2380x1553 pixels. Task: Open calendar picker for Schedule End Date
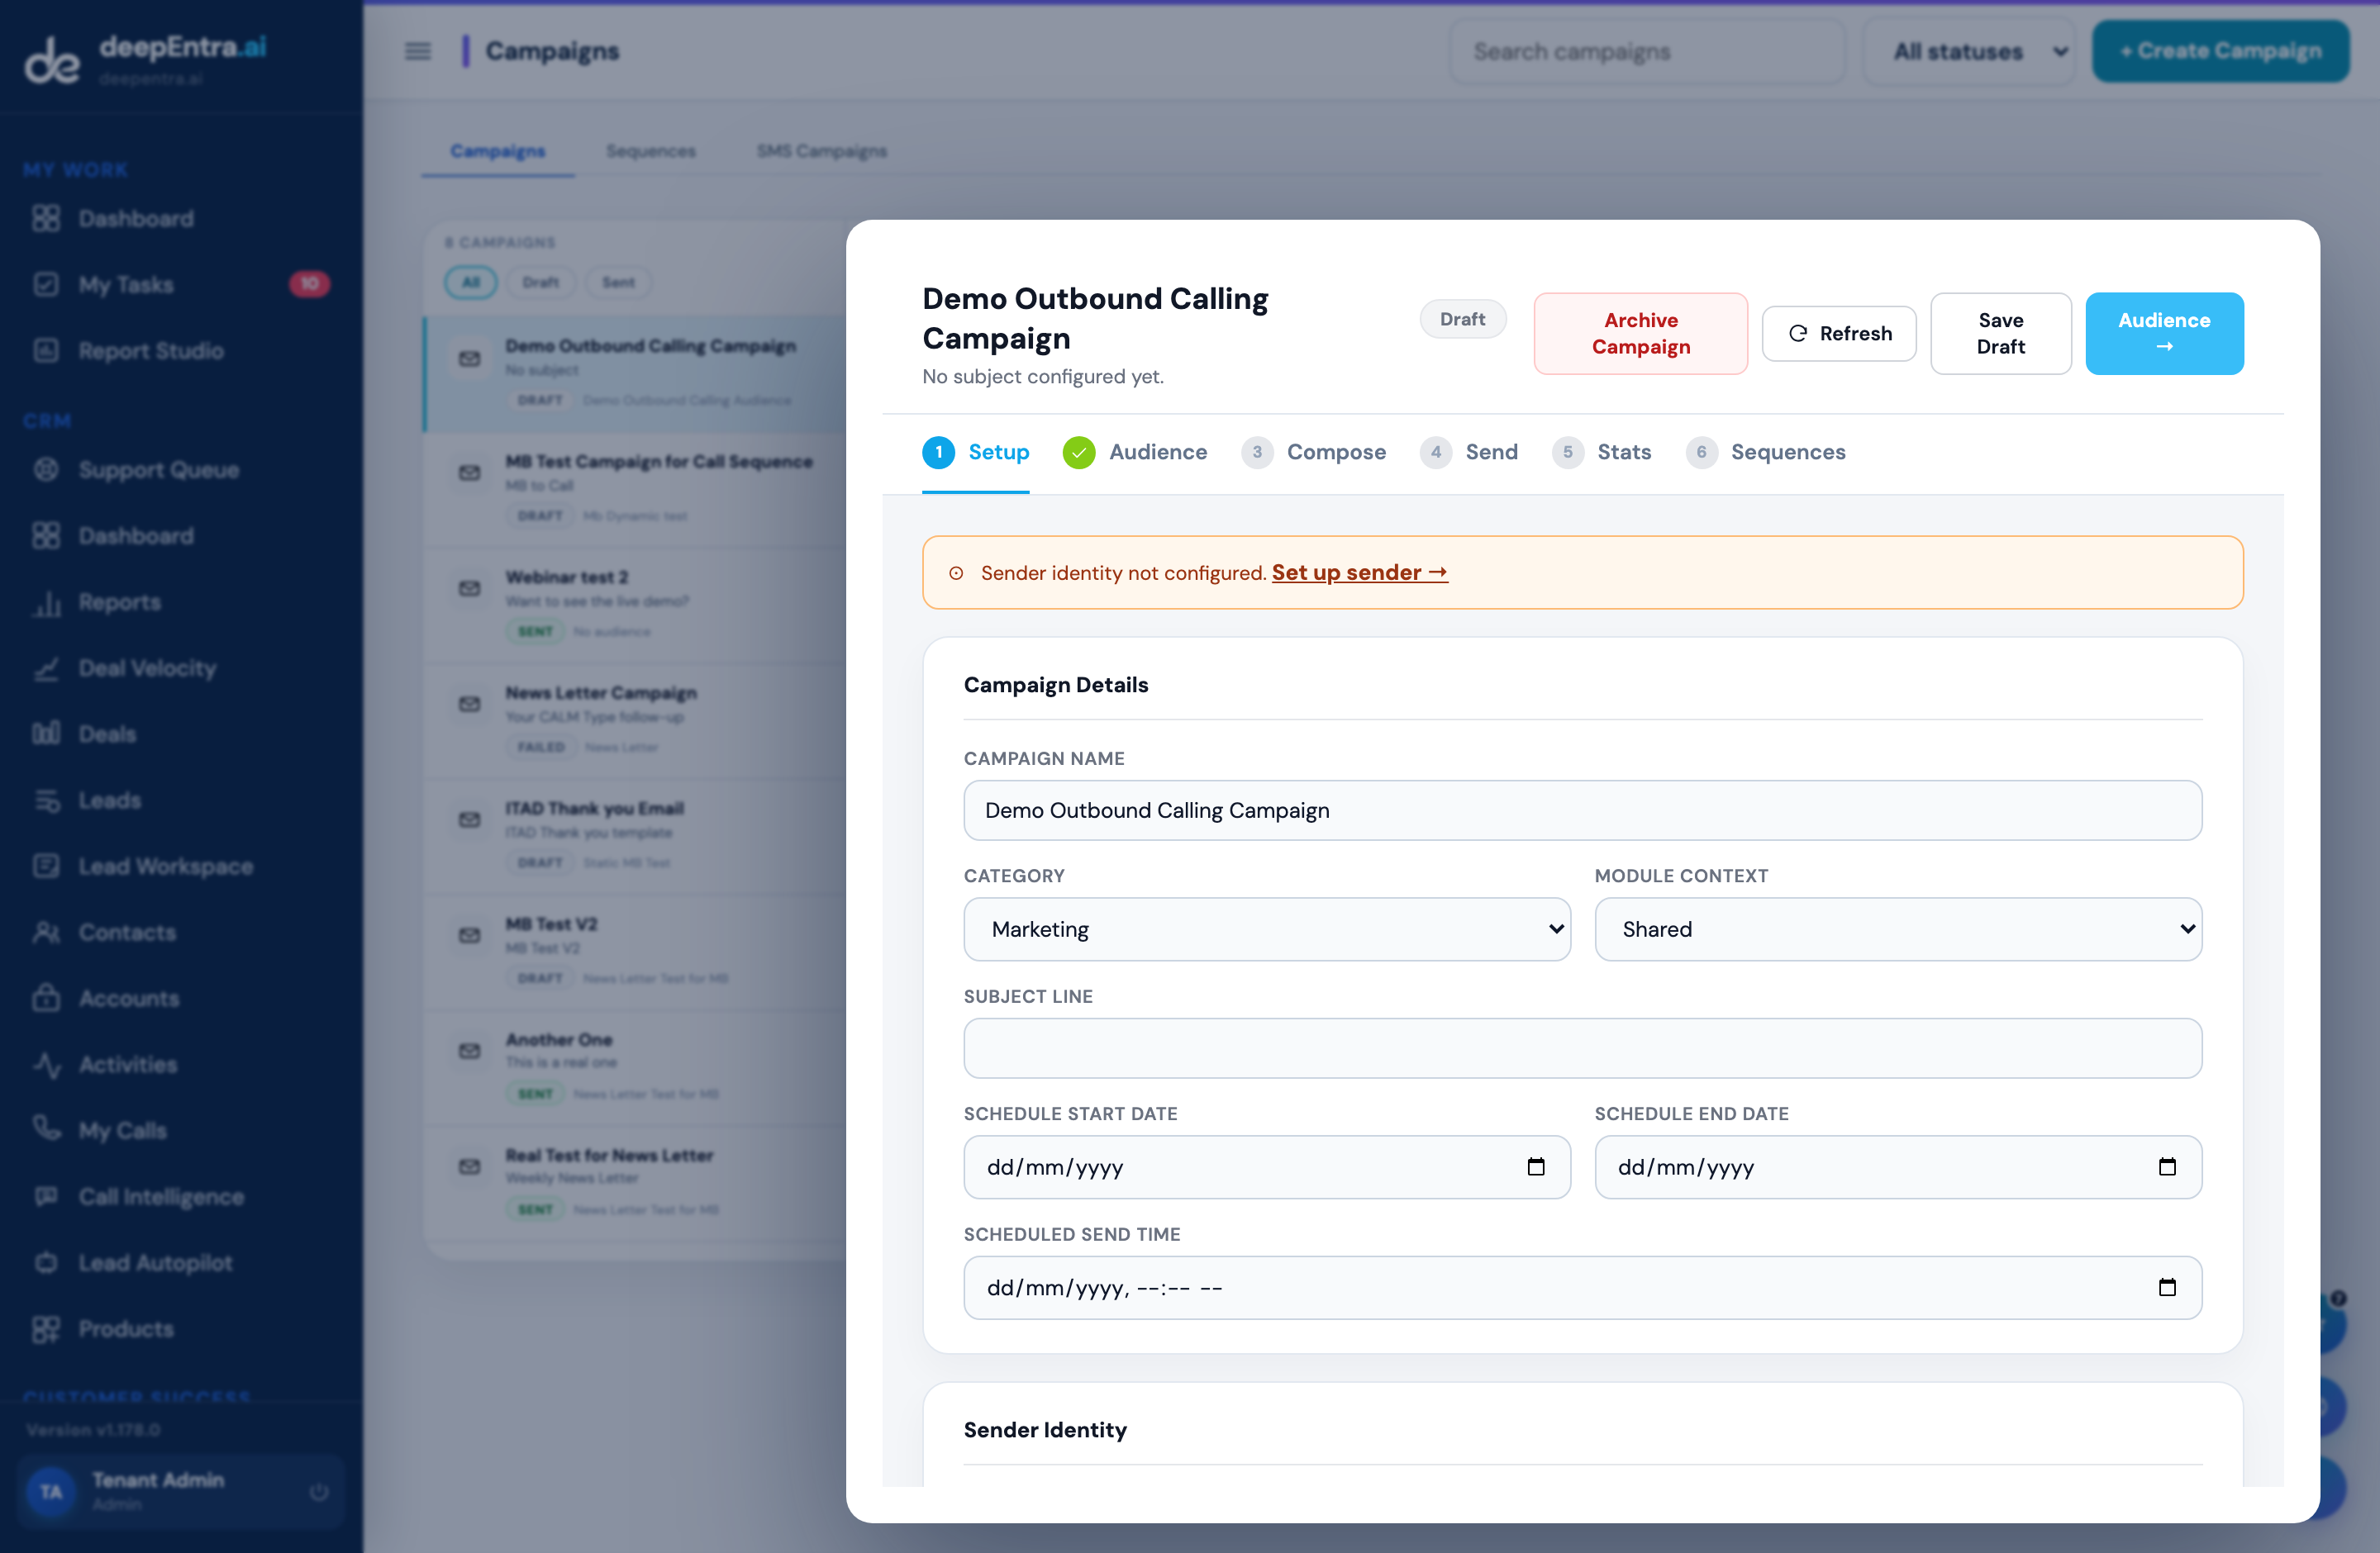click(2167, 1166)
